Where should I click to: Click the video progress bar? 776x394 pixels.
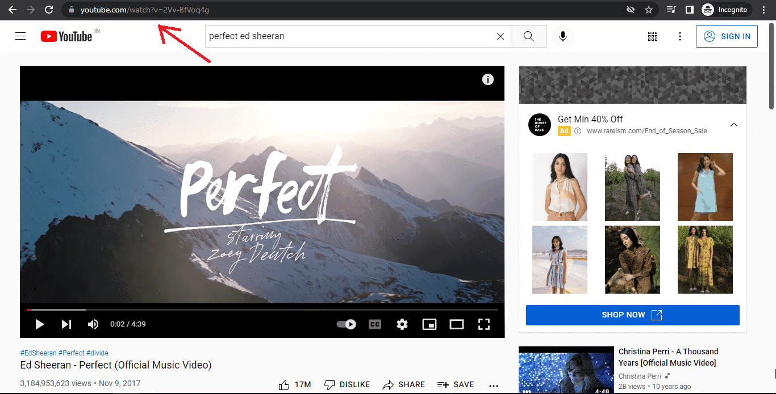pyautogui.click(x=262, y=310)
